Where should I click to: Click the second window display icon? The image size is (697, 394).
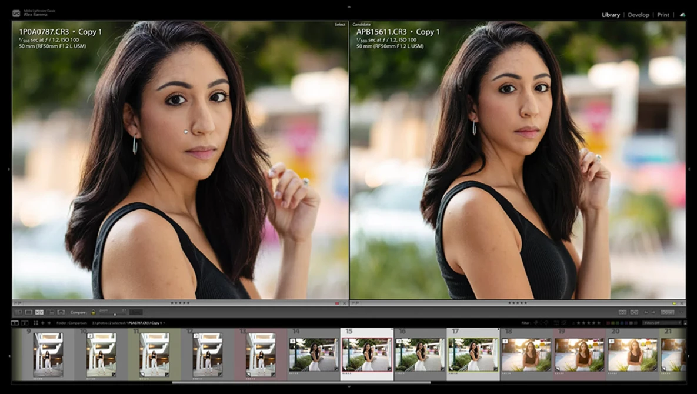[x=25, y=323]
